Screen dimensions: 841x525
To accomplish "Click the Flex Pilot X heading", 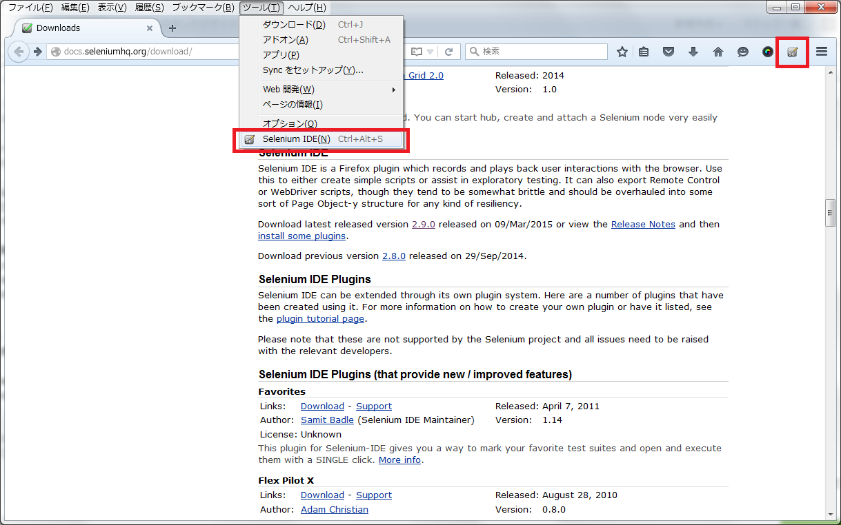I will tap(286, 481).
